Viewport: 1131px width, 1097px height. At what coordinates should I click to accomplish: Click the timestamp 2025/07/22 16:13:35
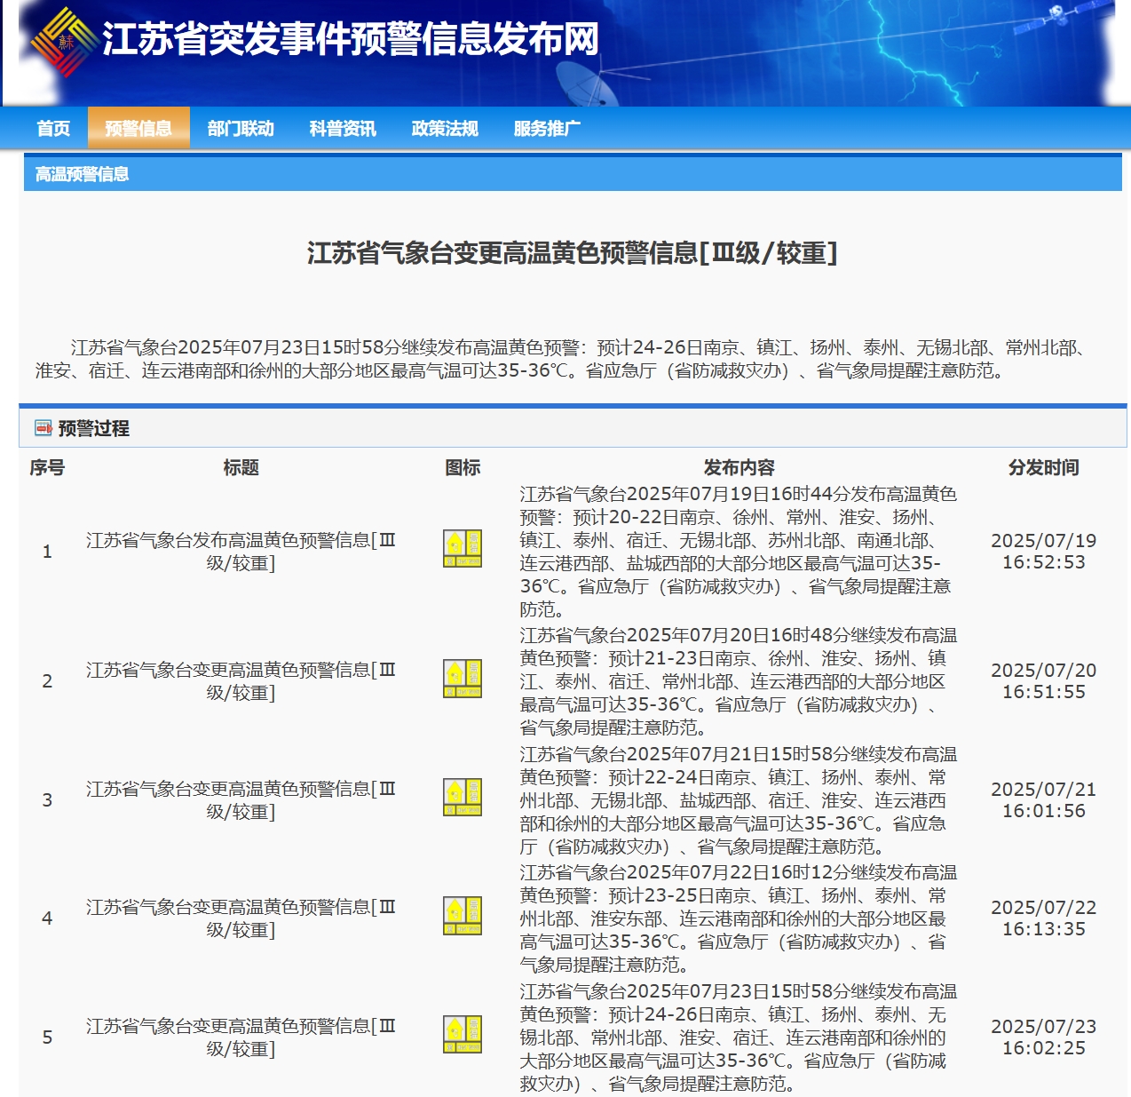pos(1044,918)
